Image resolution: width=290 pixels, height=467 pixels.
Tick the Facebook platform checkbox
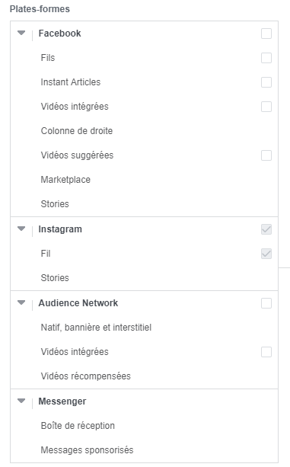(266, 34)
